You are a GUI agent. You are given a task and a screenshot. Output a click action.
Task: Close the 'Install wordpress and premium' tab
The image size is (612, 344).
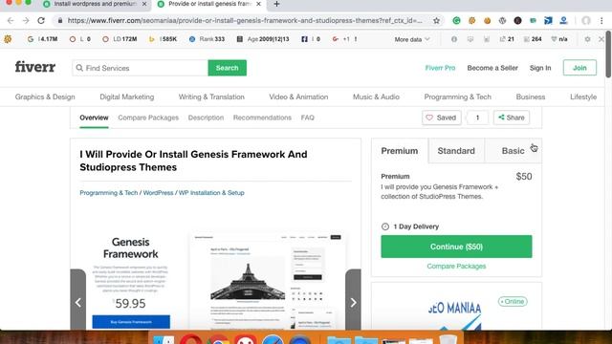pyautogui.click(x=144, y=4)
